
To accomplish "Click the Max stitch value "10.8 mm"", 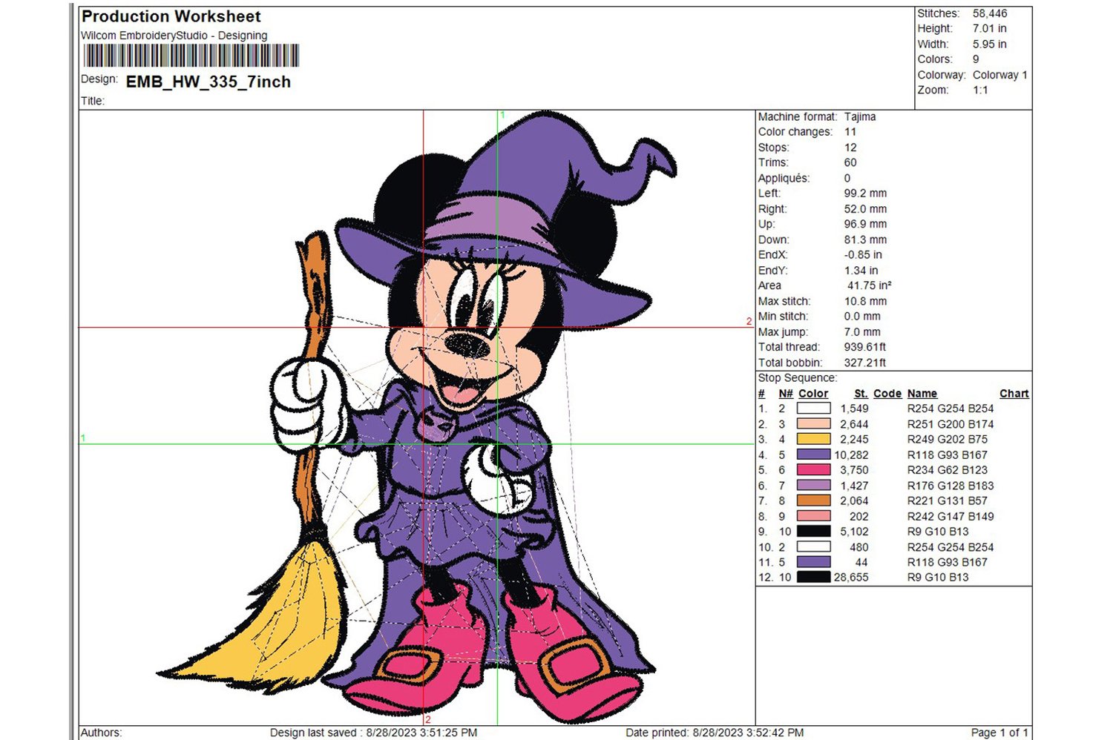I will (865, 301).
